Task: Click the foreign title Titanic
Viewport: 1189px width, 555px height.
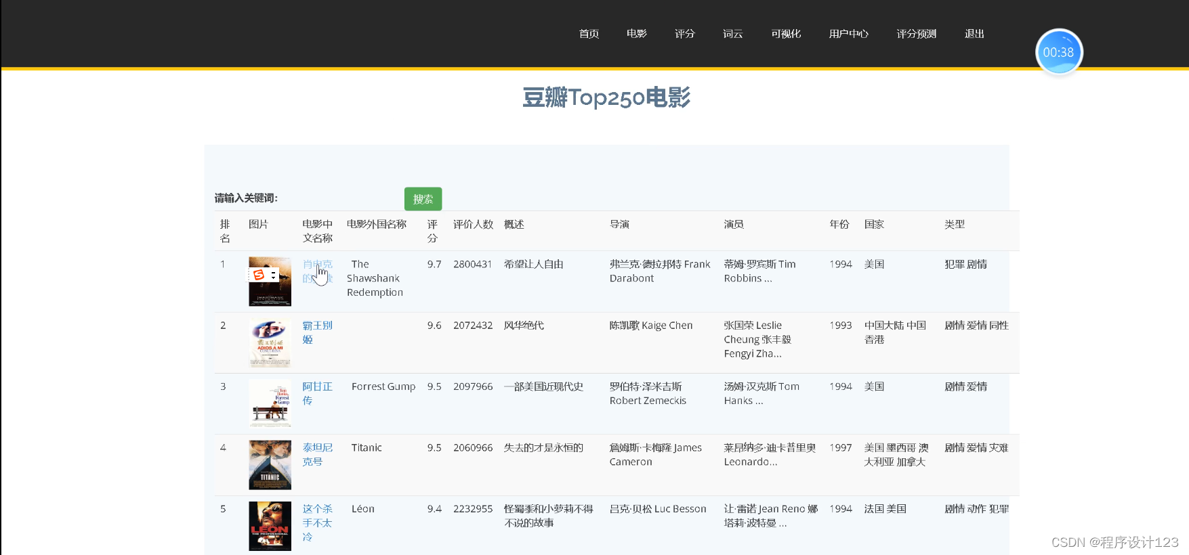Action: pos(367,447)
